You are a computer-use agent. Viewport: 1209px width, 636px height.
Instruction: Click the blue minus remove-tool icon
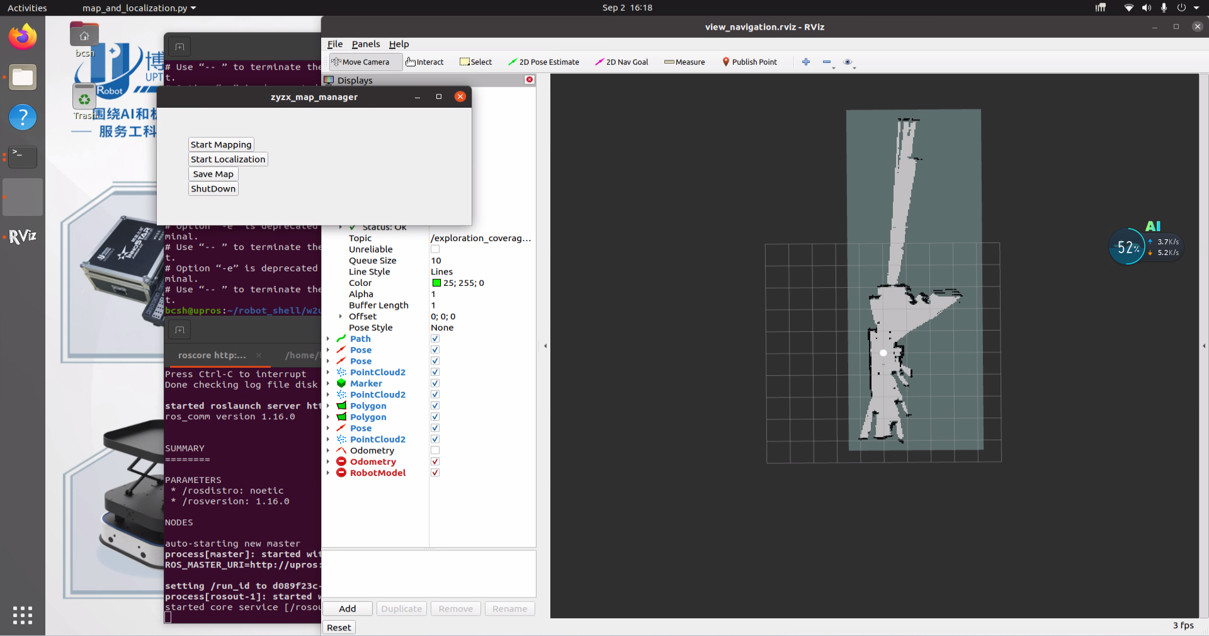tap(826, 62)
